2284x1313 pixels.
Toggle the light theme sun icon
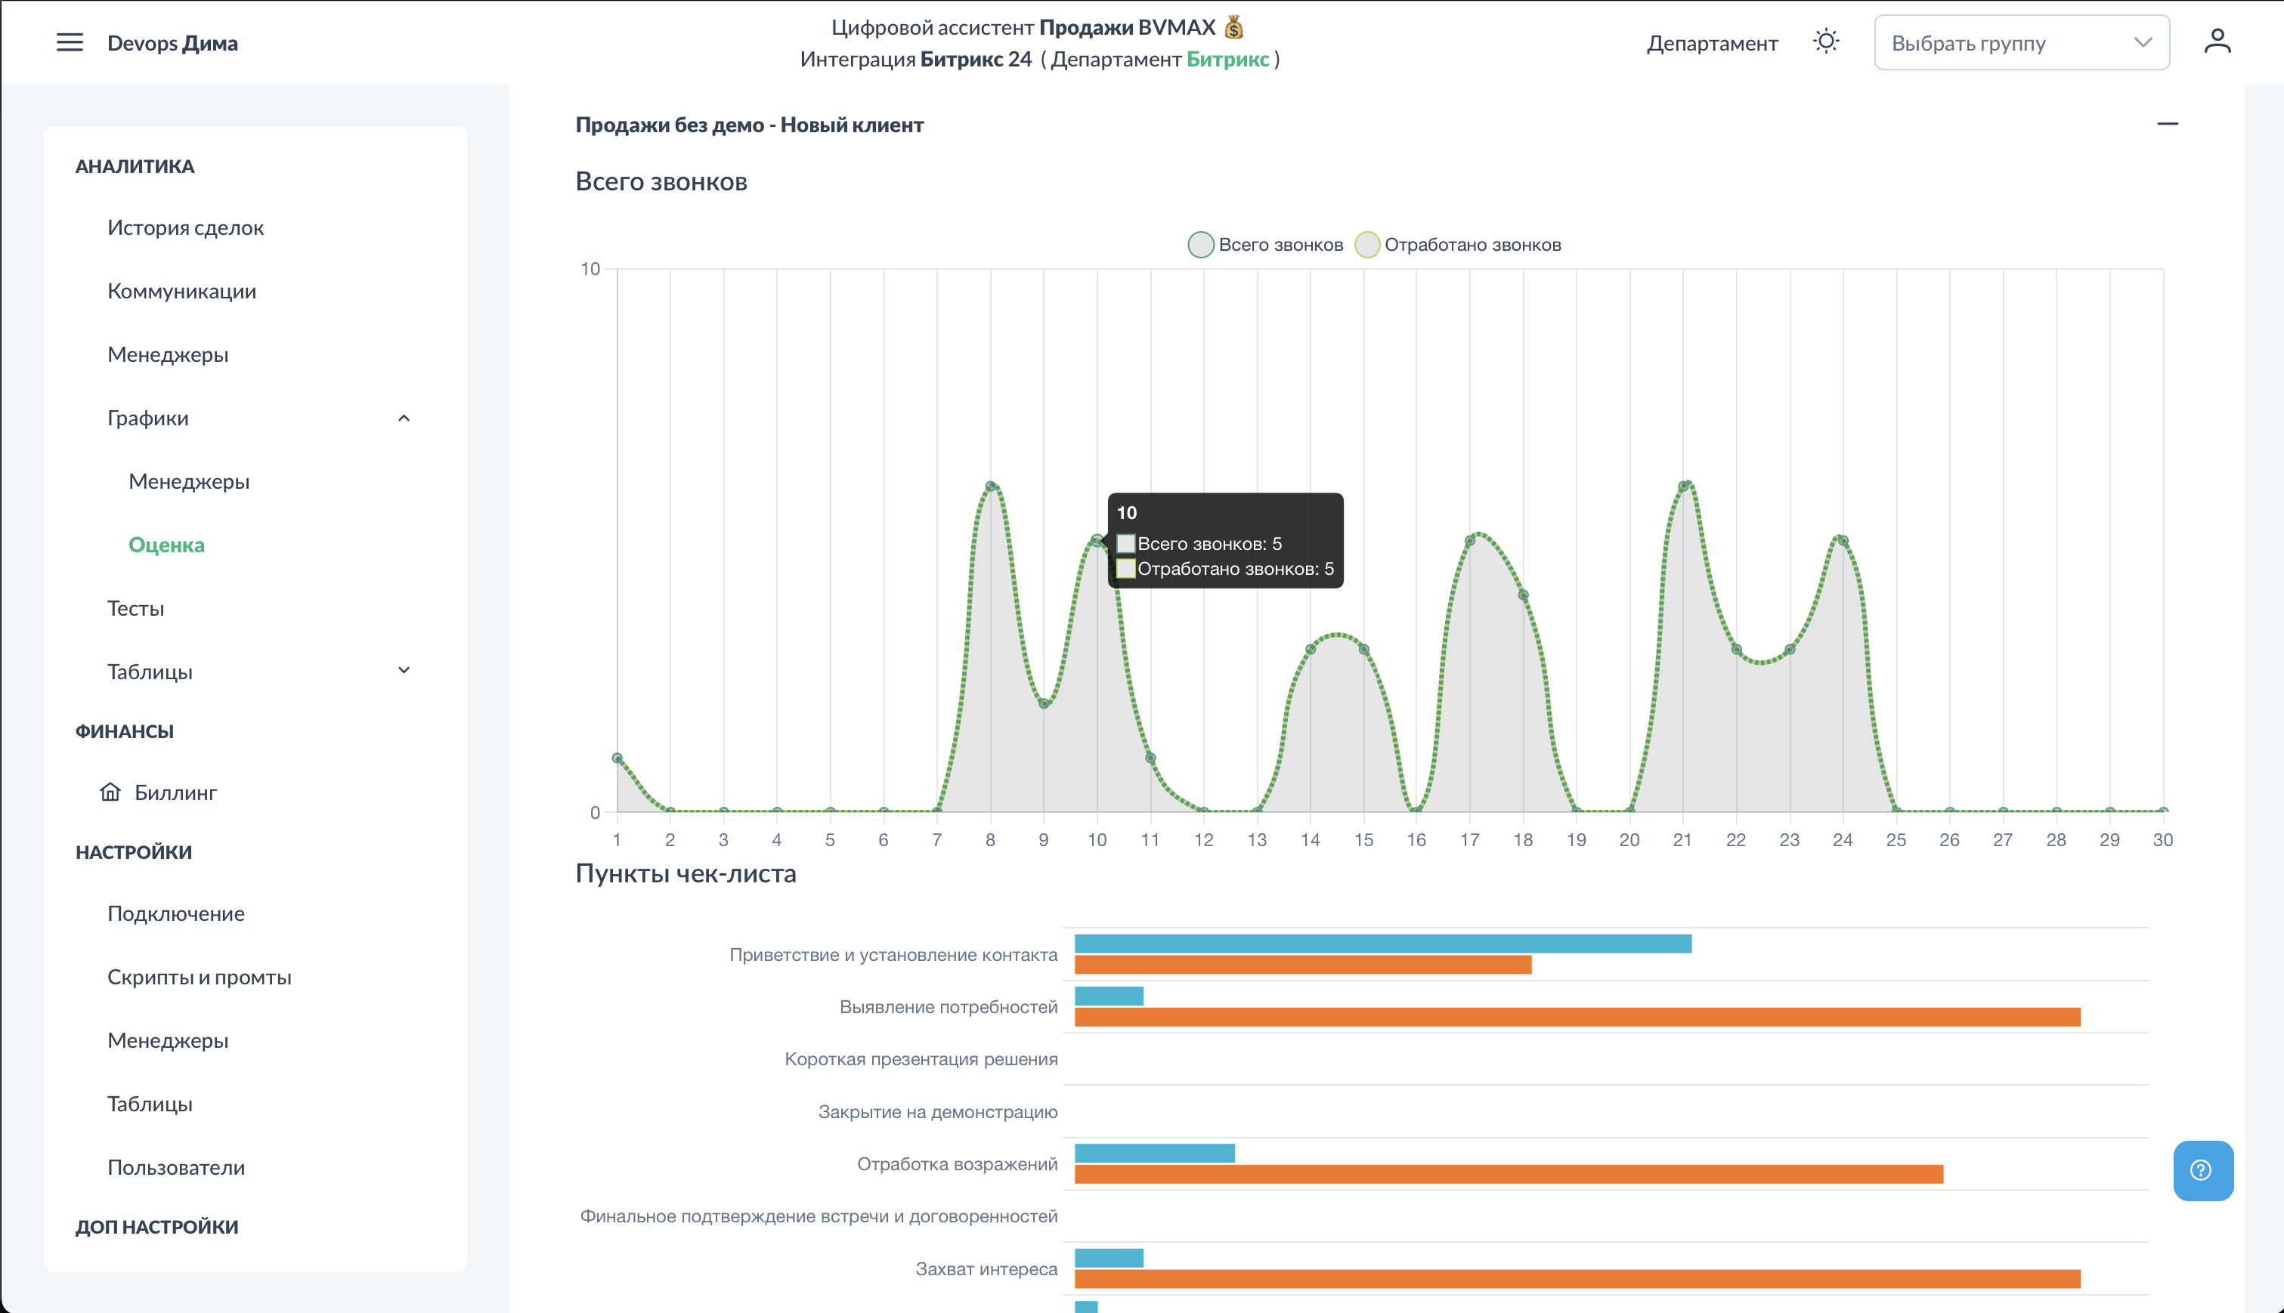pos(1826,42)
